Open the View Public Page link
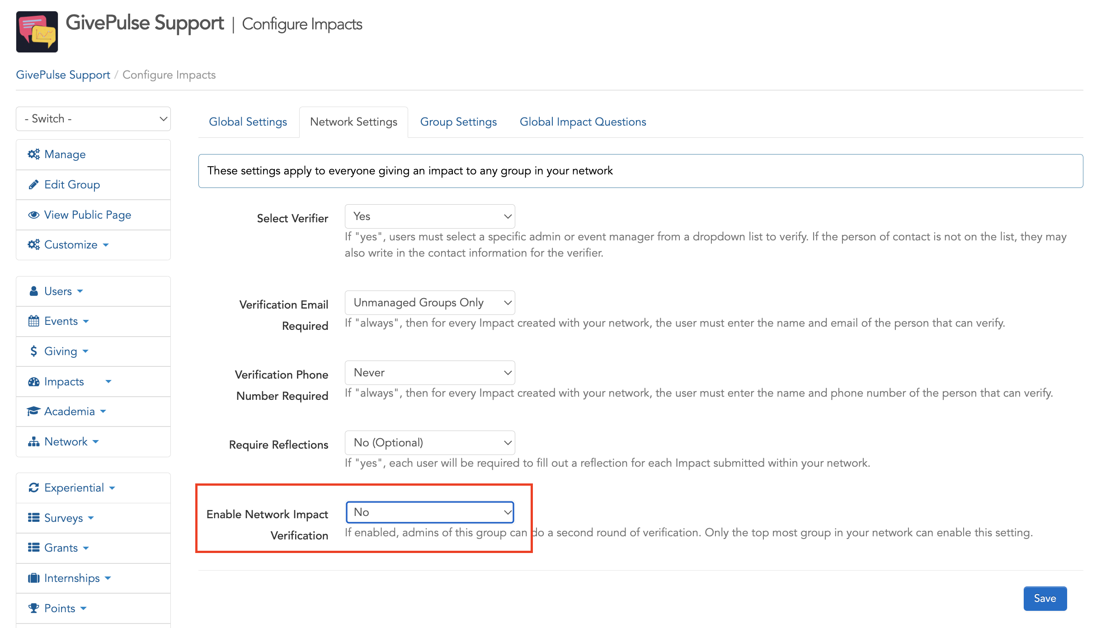The width and height of the screenshot is (1120, 628). [93, 215]
